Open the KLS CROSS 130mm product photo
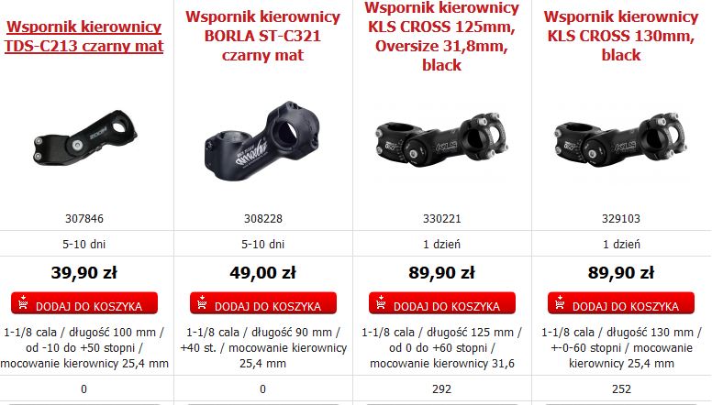This screenshot has height=405, width=712. tap(620, 140)
